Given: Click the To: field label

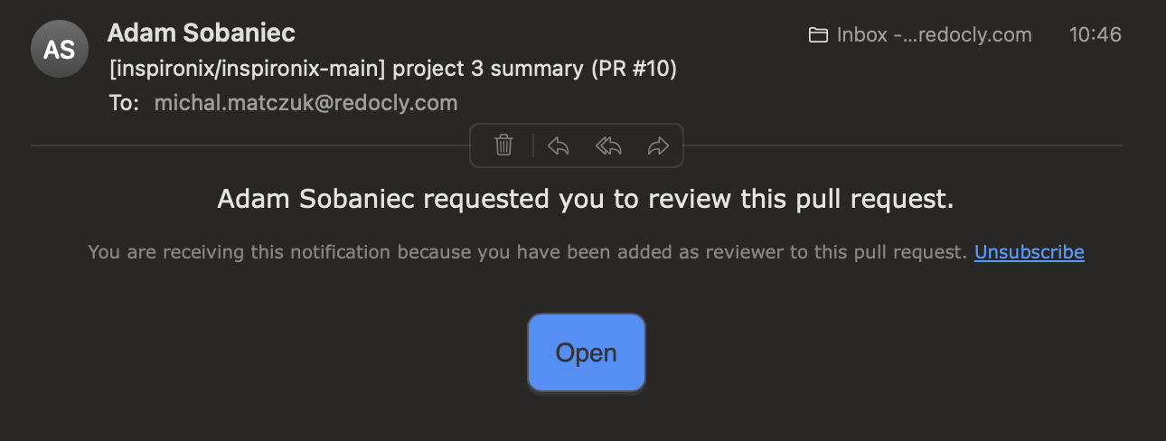Looking at the screenshot, I should (124, 103).
